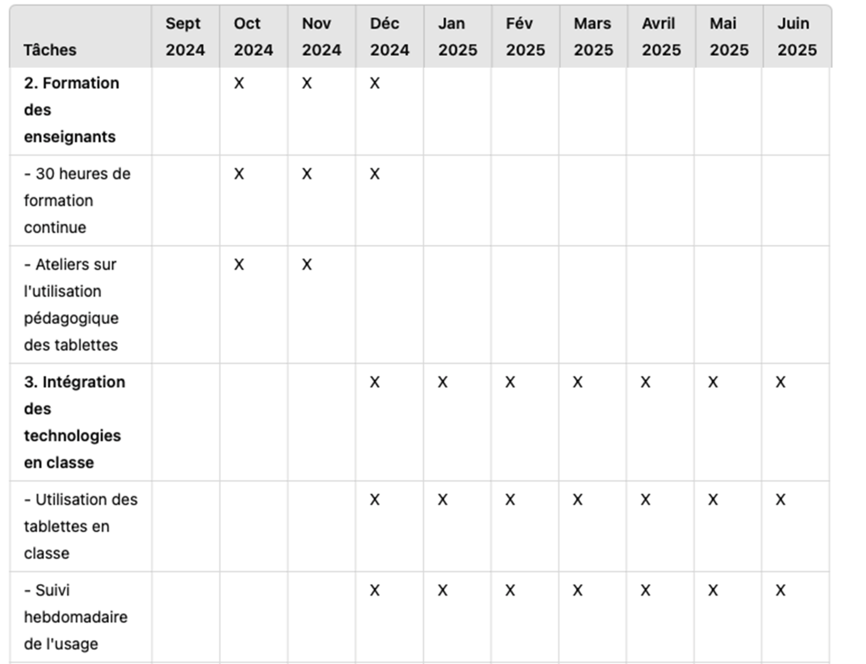
Task: Select the '30 heures de formation continue' cell
Action: click(x=77, y=200)
